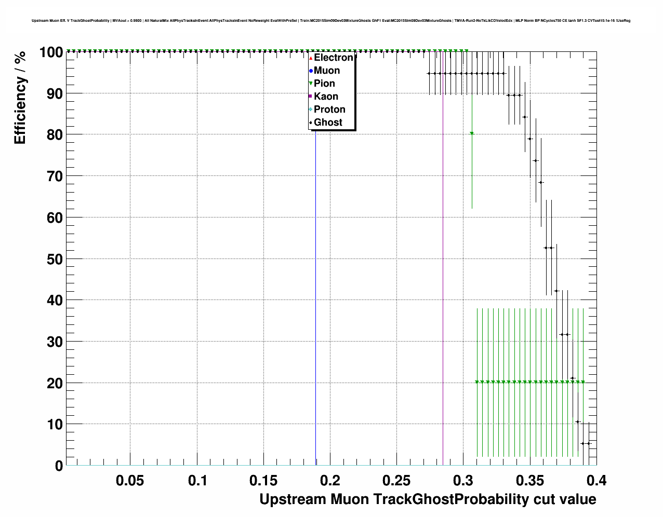Click the Muon legend label text
Viewport: 663px width, 517px height.
(327, 71)
